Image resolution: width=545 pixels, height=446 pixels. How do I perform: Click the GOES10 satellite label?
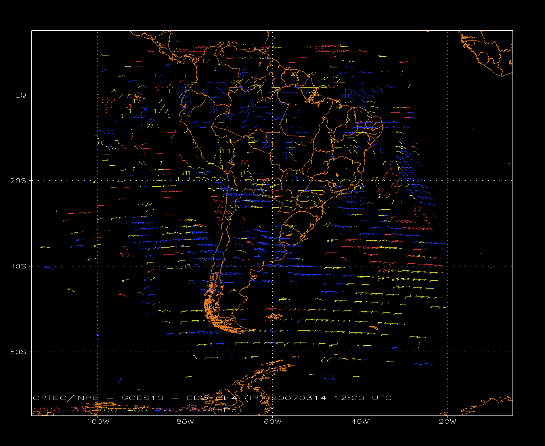point(142,398)
